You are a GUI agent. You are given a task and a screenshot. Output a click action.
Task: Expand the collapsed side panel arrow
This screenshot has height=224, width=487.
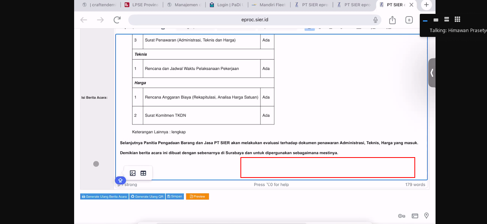pos(432,73)
